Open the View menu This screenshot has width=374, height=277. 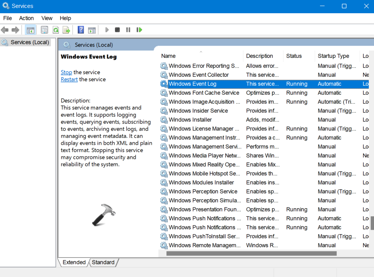(x=47, y=18)
